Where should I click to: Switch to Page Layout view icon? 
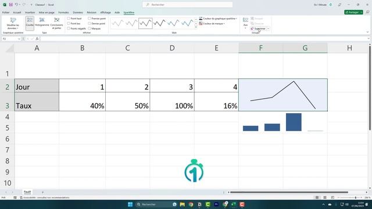325,197
